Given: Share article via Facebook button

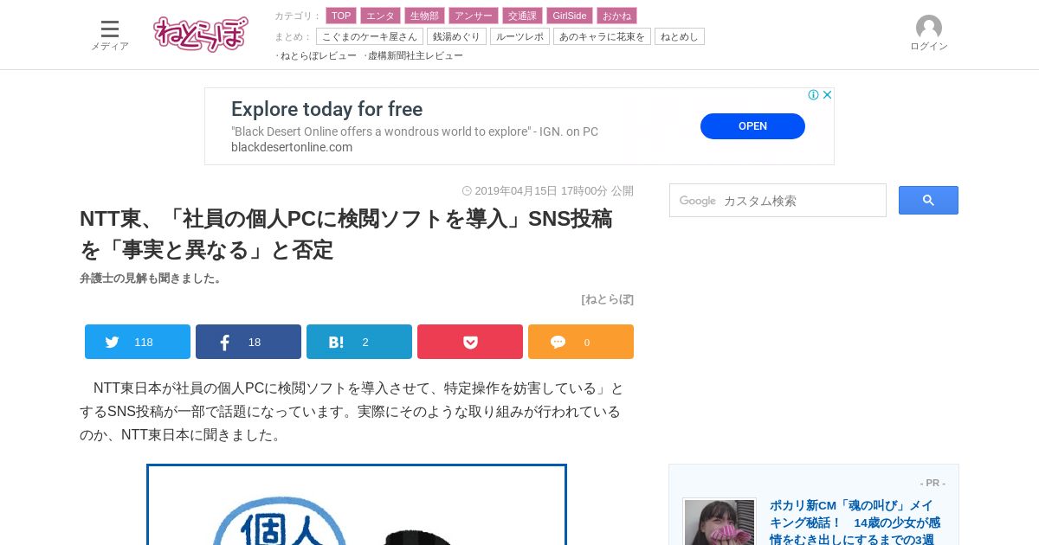Looking at the screenshot, I should tap(248, 342).
